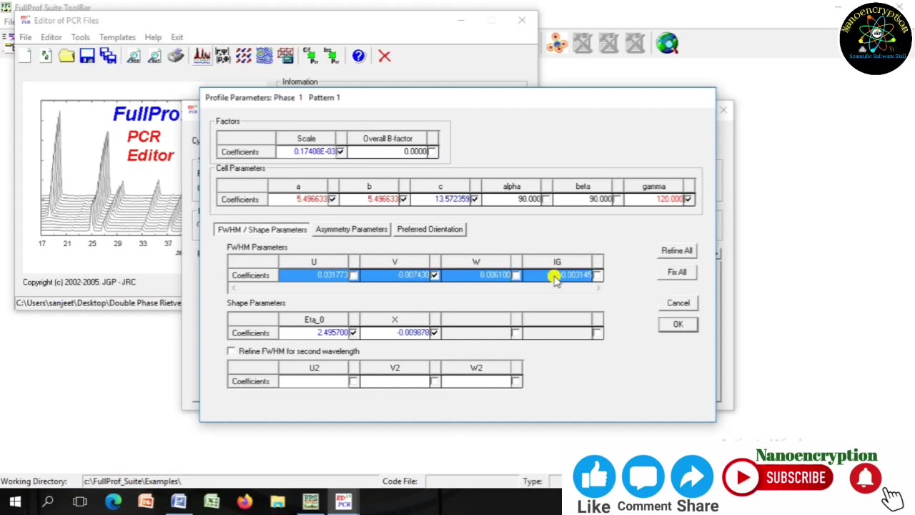Viewport: 915px width, 515px height.
Task: Click the blue question mark help icon
Action: click(358, 56)
